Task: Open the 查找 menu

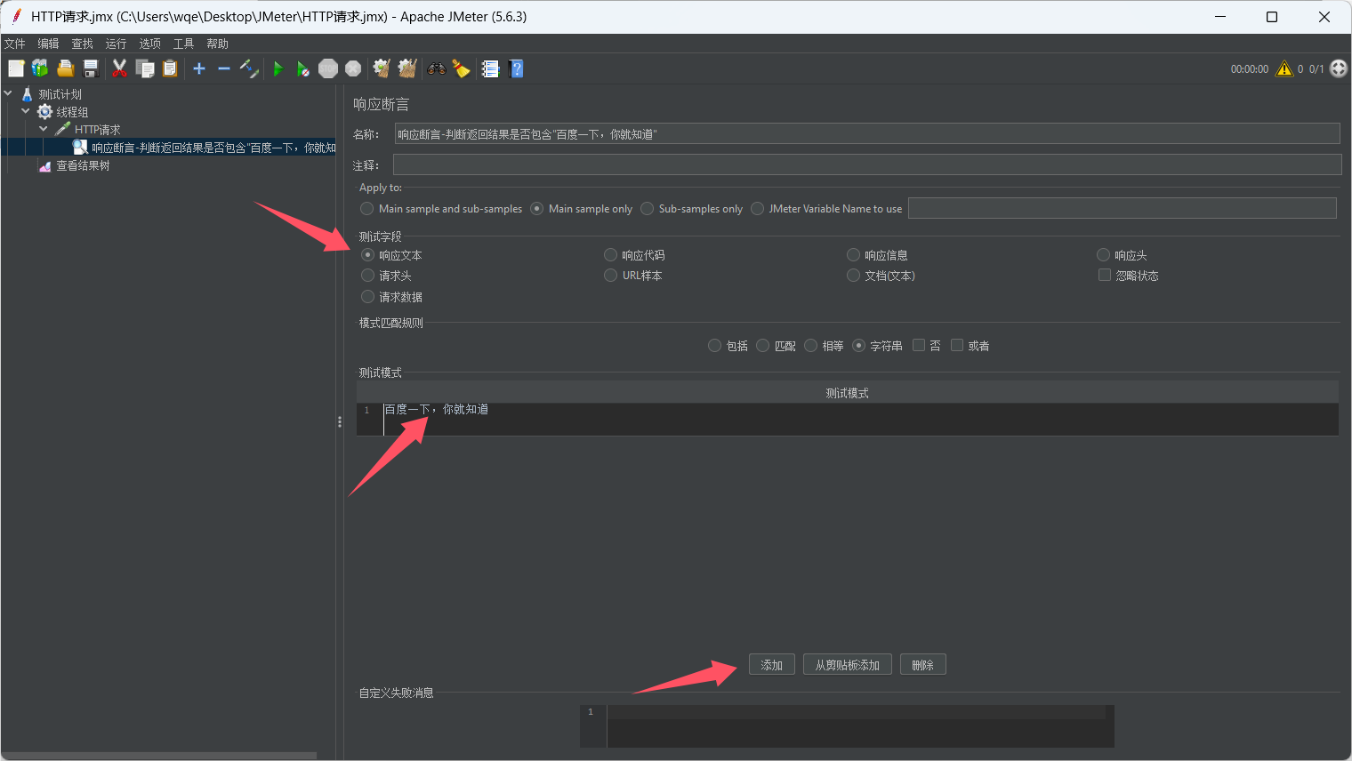Action: click(82, 44)
